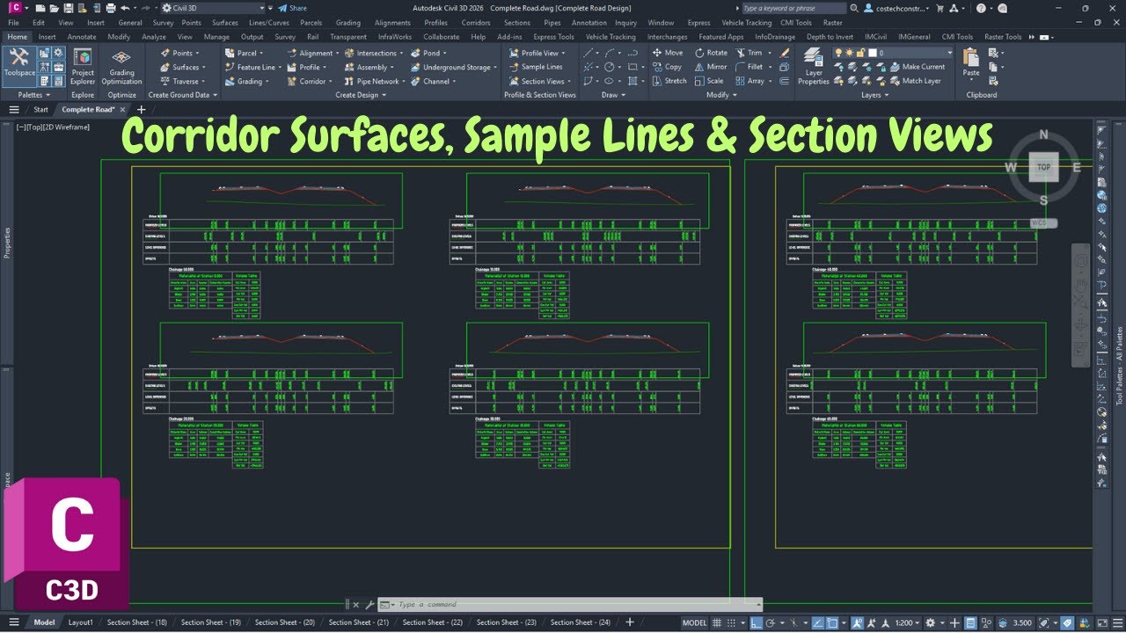Toggle MODEL space button
Screen dimensions: 1126x633
coord(694,622)
